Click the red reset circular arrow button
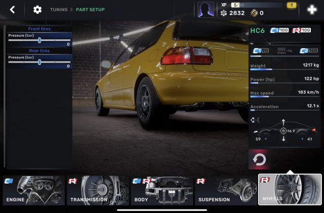 click(x=259, y=160)
